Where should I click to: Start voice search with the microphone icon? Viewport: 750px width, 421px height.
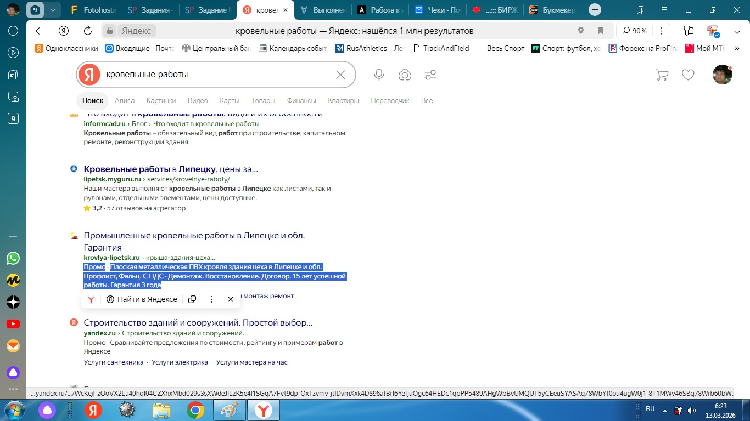click(379, 75)
